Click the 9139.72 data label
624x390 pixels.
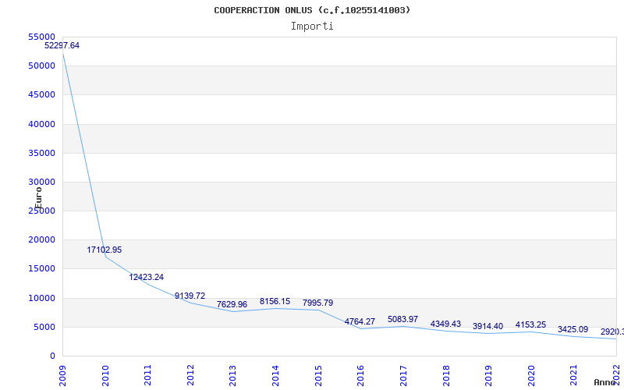click(x=190, y=296)
